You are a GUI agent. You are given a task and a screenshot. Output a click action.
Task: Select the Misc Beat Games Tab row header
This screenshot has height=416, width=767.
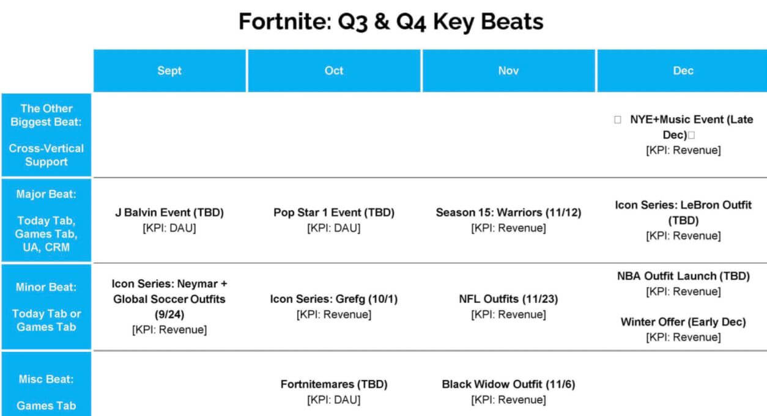[46, 392]
